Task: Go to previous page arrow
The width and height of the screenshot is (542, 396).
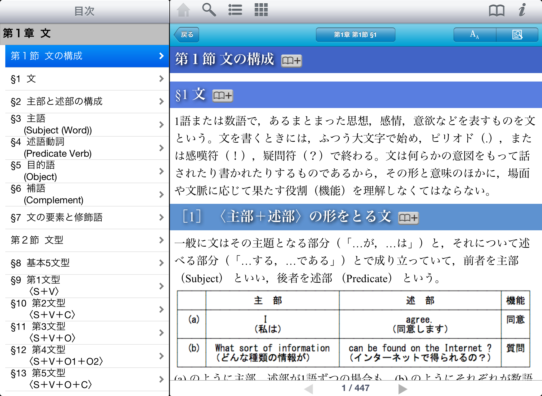Action: (x=309, y=389)
